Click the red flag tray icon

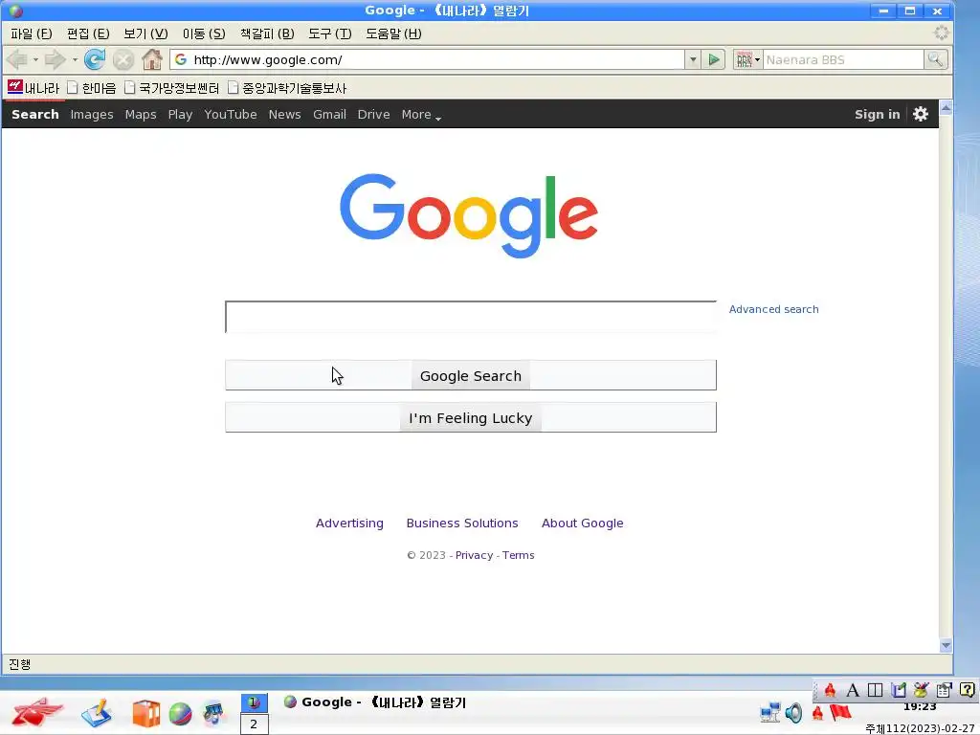840,712
